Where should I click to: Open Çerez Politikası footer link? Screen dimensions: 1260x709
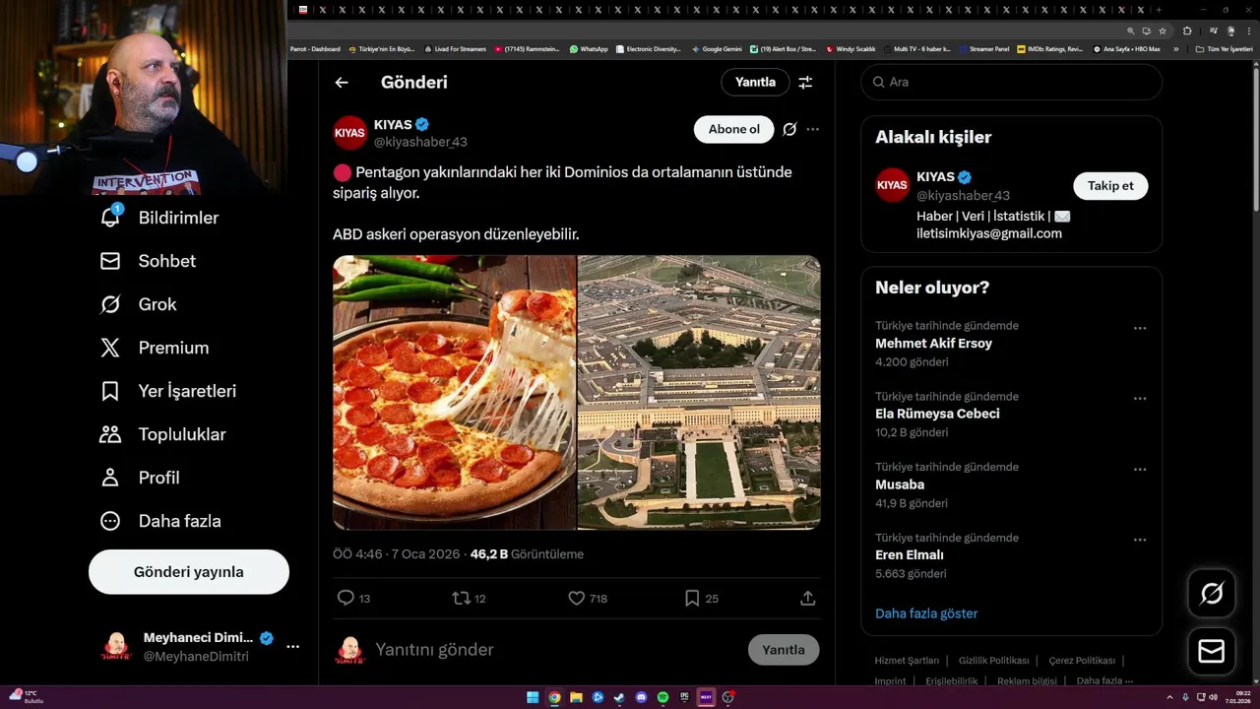[1082, 661]
